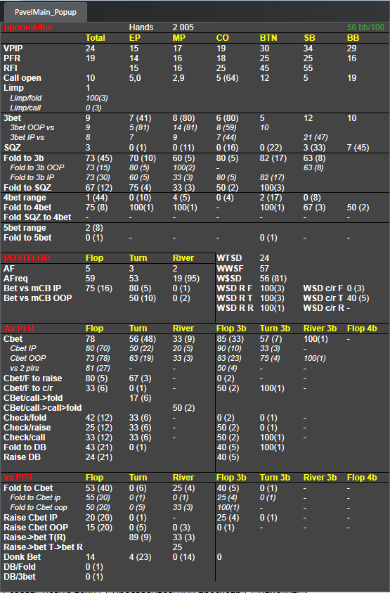The height and width of the screenshot is (593, 390).
Task: Click the RFI row label
Action: (11, 68)
